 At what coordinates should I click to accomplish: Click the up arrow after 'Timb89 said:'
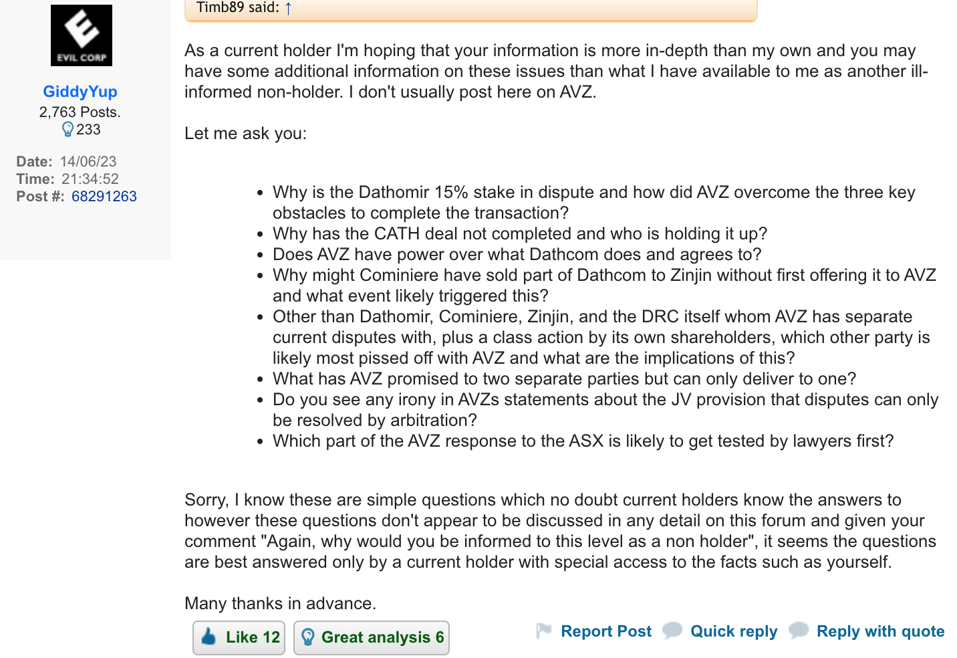pyautogui.click(x=288, y=8)
